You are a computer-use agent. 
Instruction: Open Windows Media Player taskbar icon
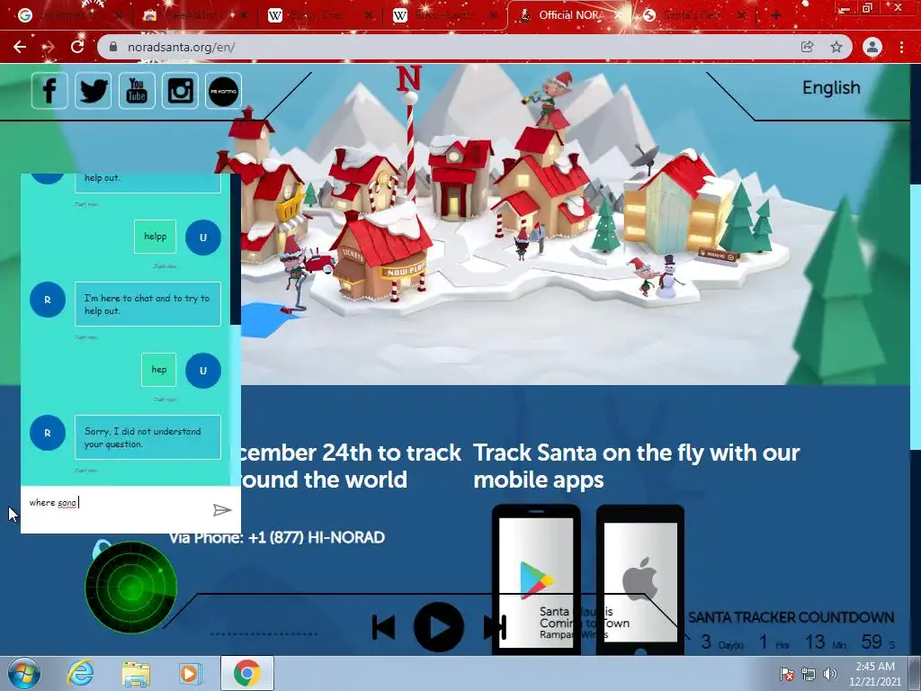click(x=190, y=673)
